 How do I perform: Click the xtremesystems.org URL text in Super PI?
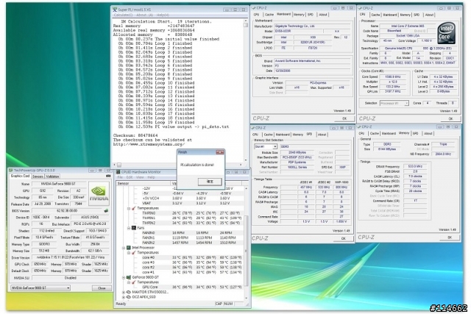147,144
